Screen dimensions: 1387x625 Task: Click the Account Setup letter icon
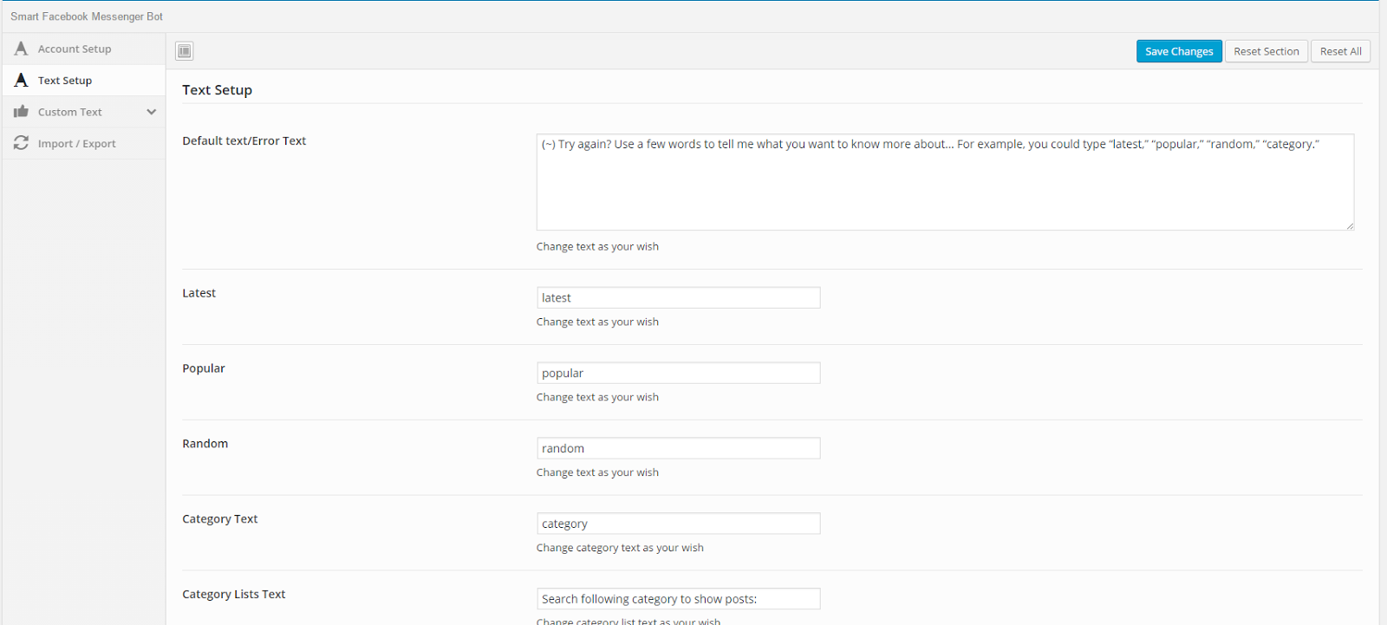click(22, 49)
